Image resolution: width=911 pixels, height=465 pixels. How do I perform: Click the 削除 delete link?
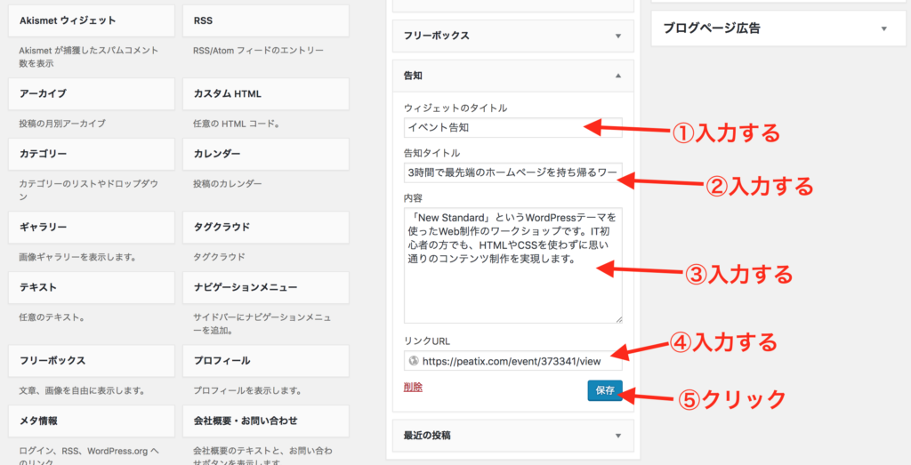click(x=413, y=387)
